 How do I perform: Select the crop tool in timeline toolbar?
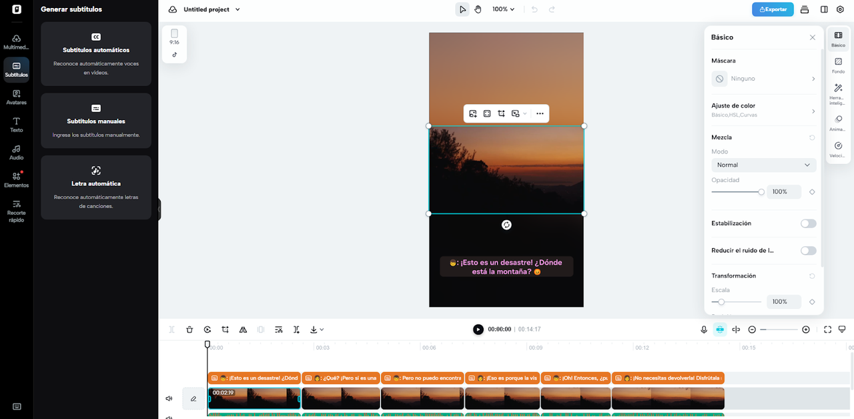coord(226,330)
